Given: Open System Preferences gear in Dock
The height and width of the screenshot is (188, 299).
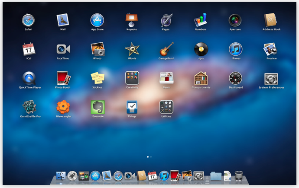Looking at the screenshot, I should tap(198, 176).
